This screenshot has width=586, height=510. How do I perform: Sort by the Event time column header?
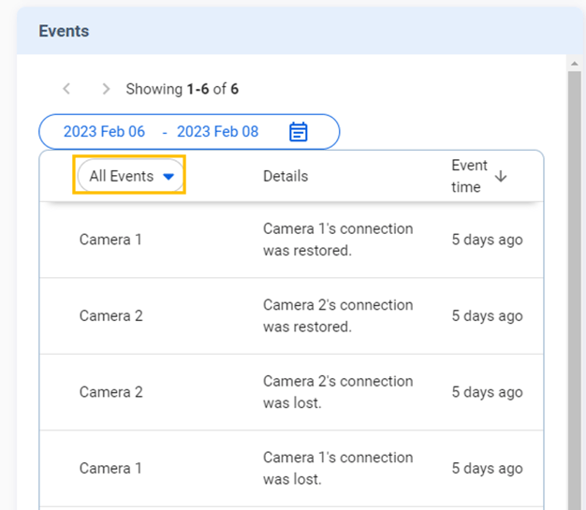click(x=469, y=176)
